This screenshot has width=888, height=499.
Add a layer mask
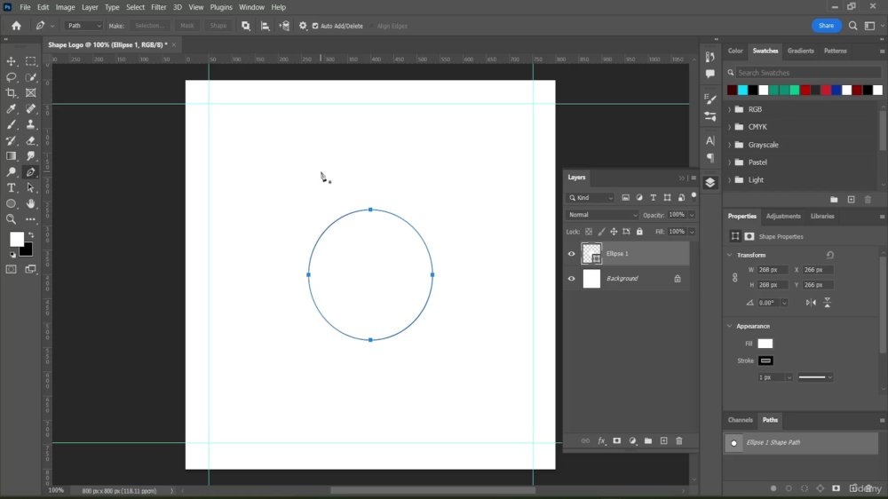point(617,440)
